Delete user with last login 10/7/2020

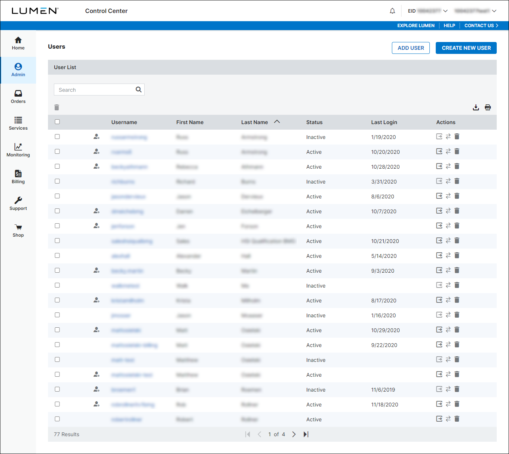(457, 211)
